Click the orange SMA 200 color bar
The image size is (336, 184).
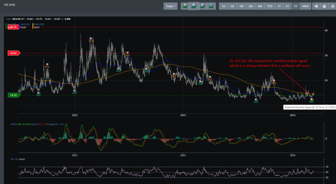(33, 26)
